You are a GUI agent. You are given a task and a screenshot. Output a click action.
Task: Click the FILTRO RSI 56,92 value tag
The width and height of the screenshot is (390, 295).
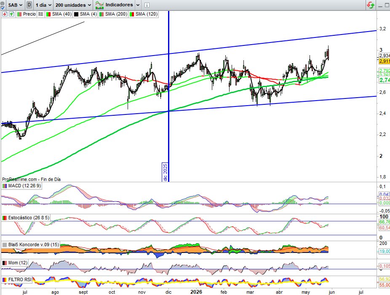pos(384,279)
